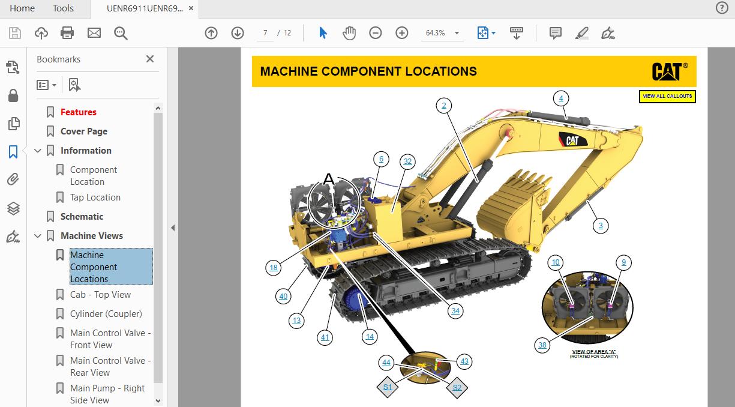Go to next page down arrow

coord(238,33)
